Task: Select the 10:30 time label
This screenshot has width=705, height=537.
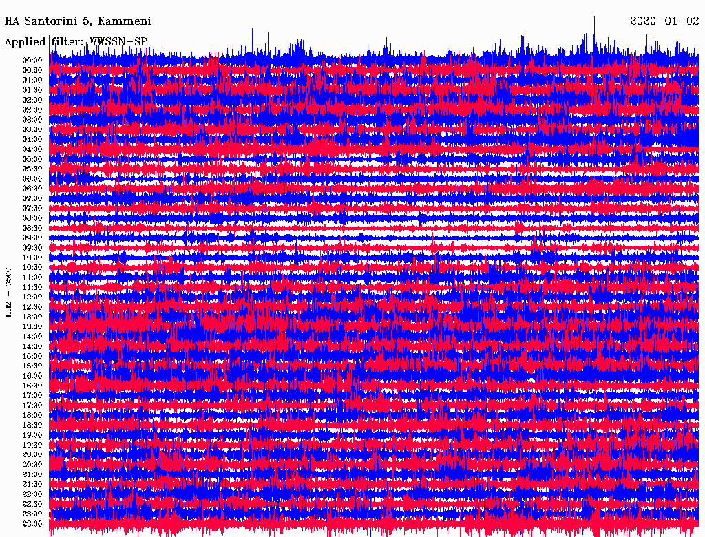Action: [32, 268]
